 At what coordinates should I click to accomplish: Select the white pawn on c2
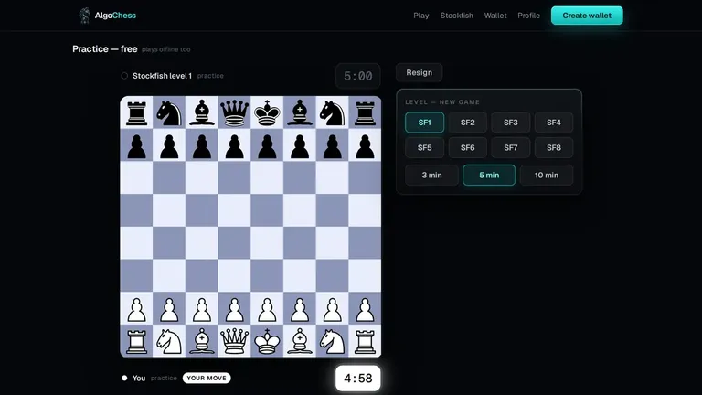point(201,308)
